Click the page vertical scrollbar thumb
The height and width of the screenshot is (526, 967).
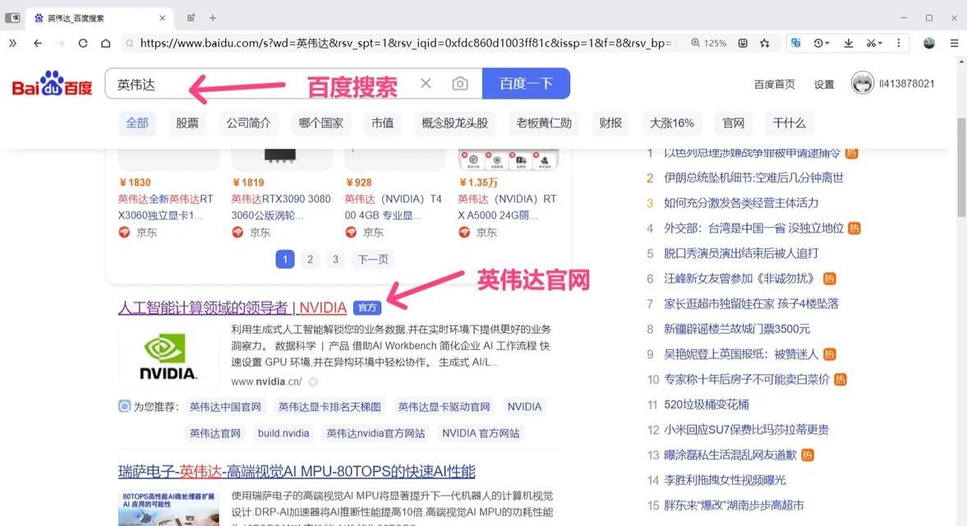pos(961,167)
